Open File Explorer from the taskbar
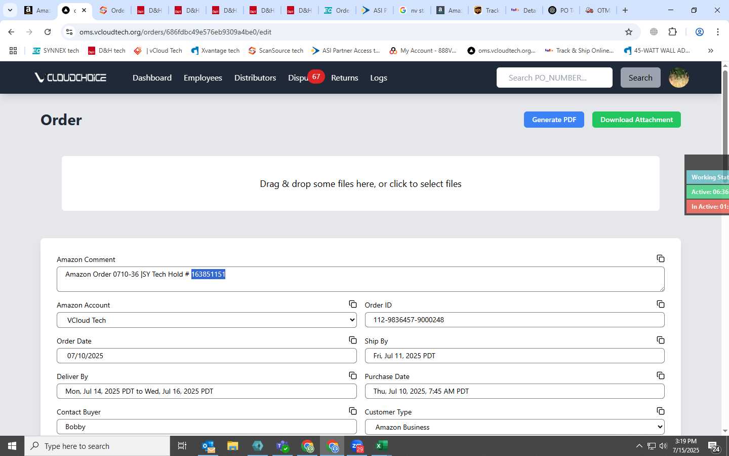 pyautogui.click(x=233, y=446)
